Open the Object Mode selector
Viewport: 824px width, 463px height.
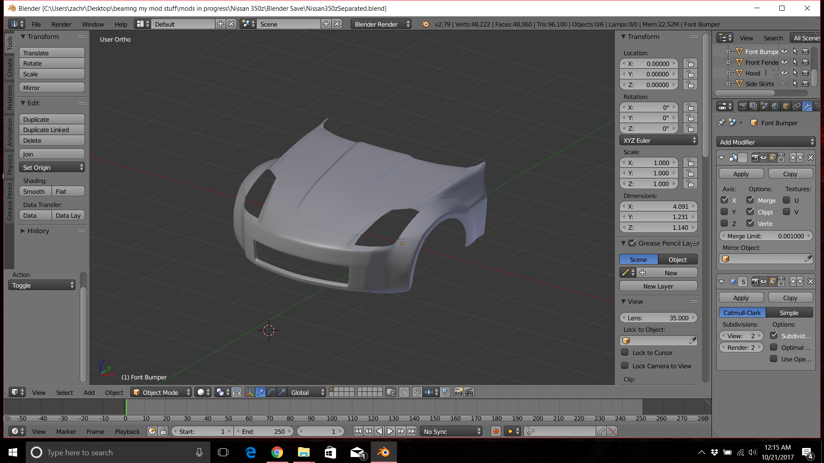click(x=161, y=392)
